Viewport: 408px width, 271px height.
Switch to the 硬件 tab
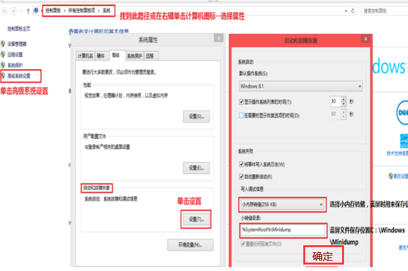coord(101,55)
